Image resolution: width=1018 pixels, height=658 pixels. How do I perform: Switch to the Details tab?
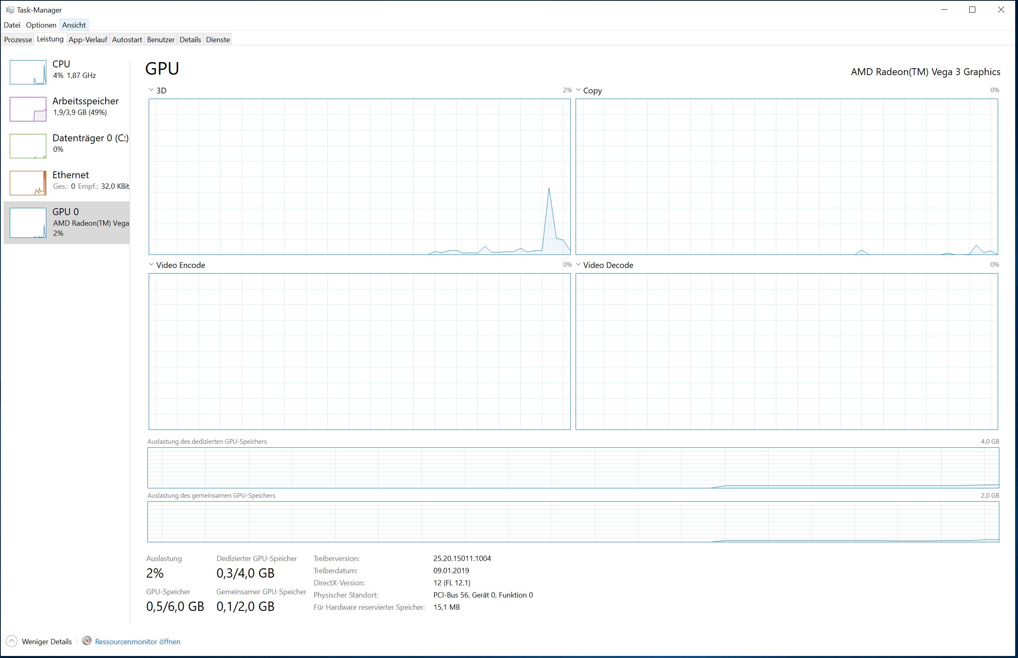coord(190,39)
